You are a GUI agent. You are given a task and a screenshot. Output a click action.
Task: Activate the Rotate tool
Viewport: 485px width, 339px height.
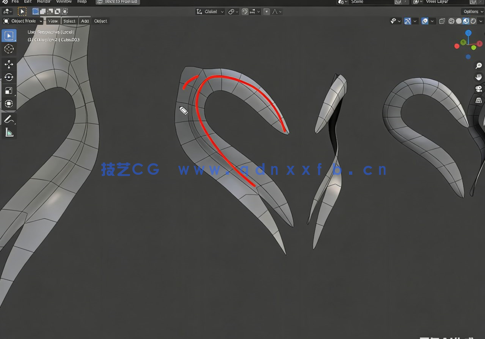click(x=8, y=78)
